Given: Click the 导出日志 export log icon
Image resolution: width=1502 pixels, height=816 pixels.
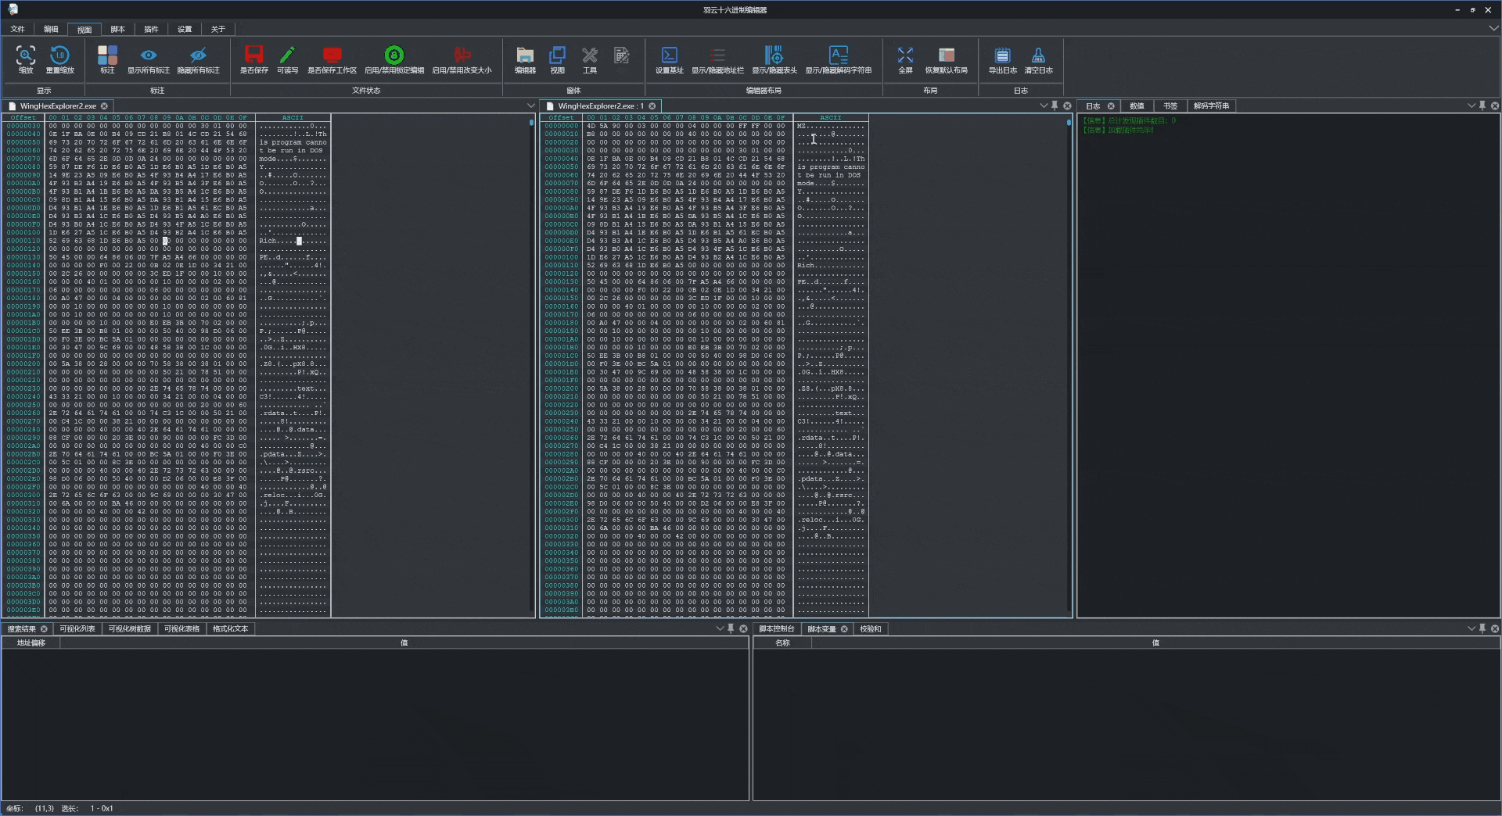Looking at the screenshot, I should click(1002, 55).
